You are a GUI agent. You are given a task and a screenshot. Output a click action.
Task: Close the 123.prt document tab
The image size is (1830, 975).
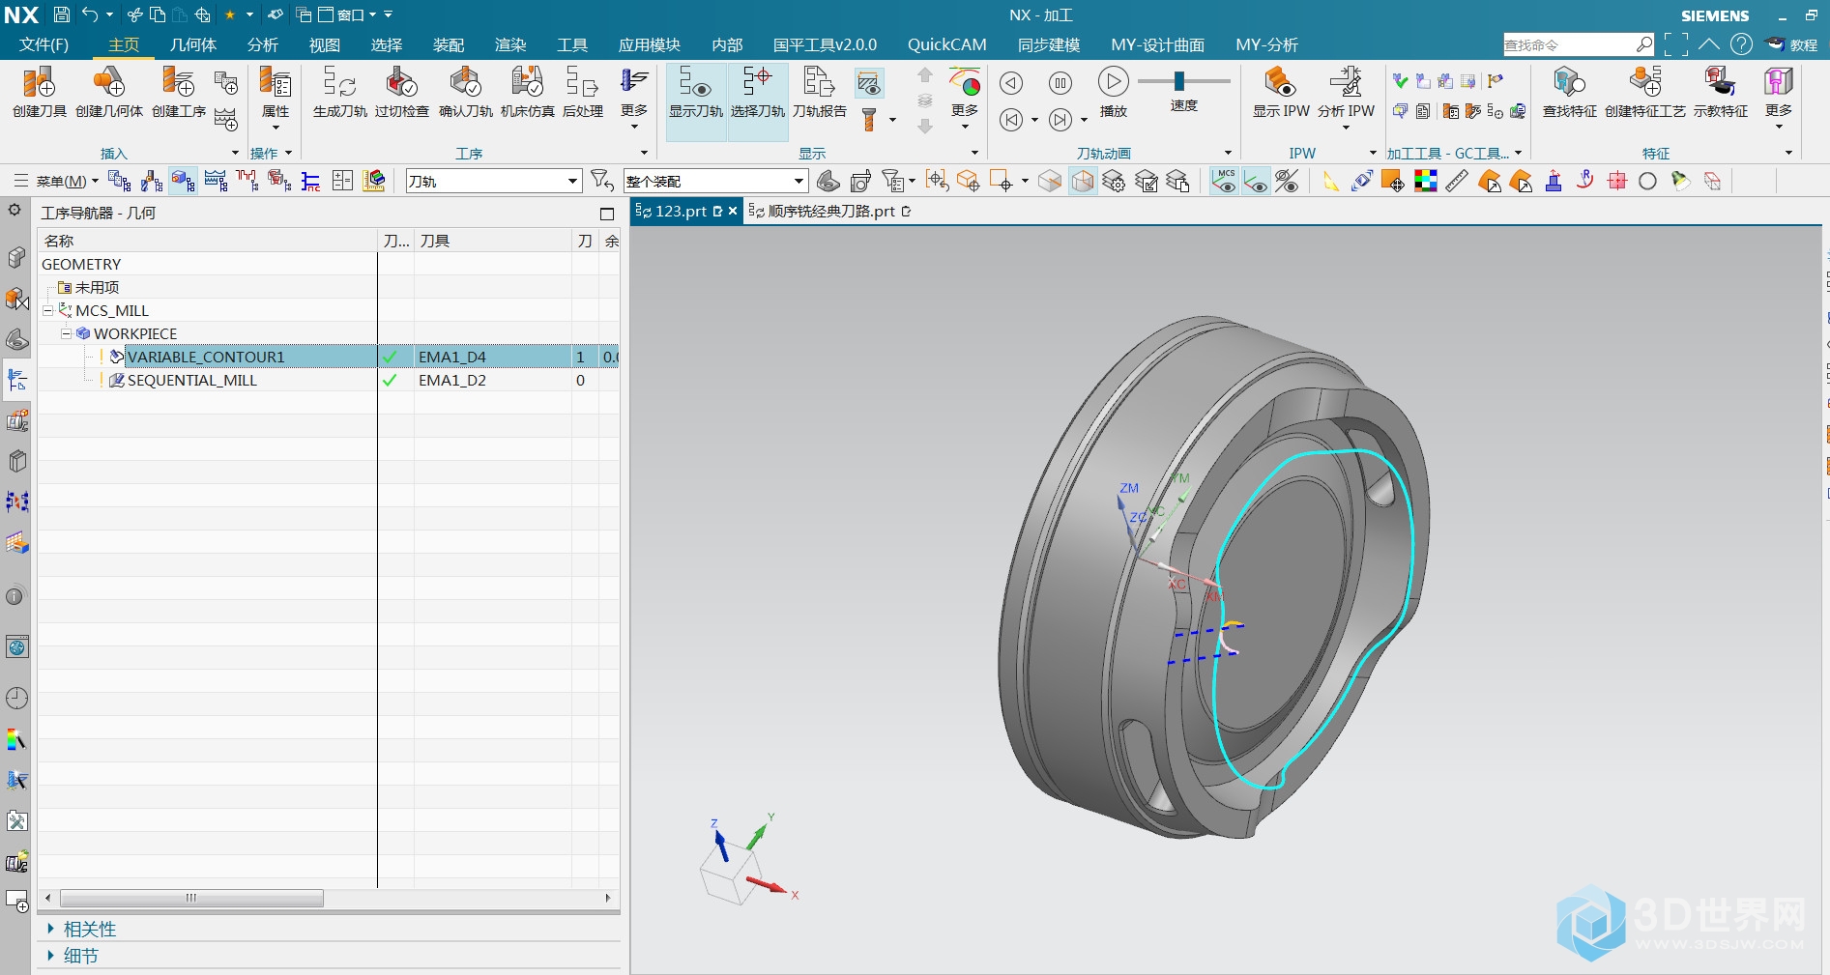[733, 211]
